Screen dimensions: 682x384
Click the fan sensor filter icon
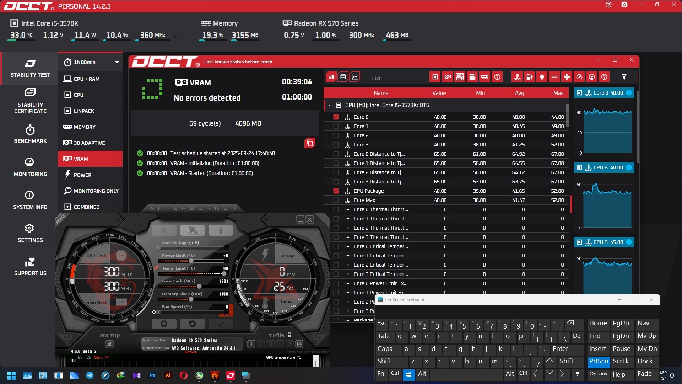pyautogui.click(x=567, y=77)
